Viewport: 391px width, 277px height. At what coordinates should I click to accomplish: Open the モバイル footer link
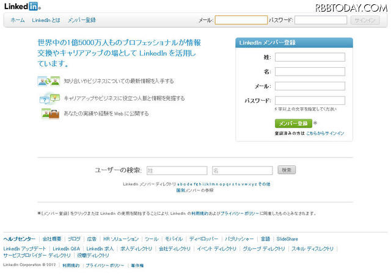coord(174,239)
